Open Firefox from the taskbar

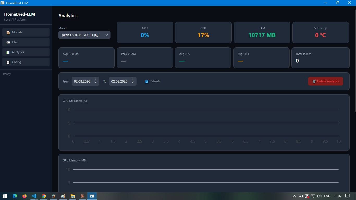[x=24, y=196]
